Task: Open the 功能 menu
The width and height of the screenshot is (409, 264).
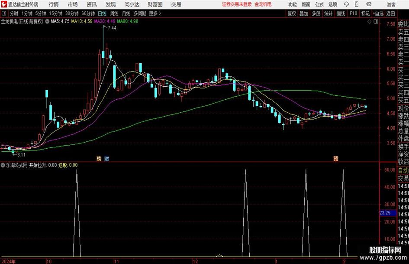Action: click(x=293, y=4)
